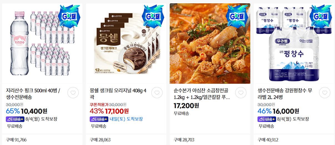Open 몽쉘 생크림 오리지널 408g title link

118,94
